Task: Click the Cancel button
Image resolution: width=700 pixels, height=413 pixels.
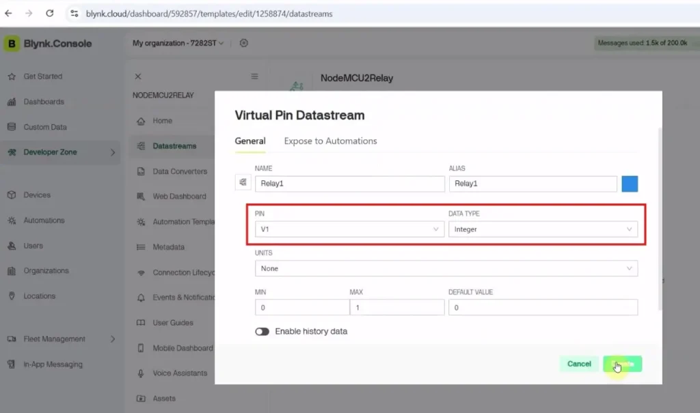Action: pyautogui.click(x=579, y=364)
